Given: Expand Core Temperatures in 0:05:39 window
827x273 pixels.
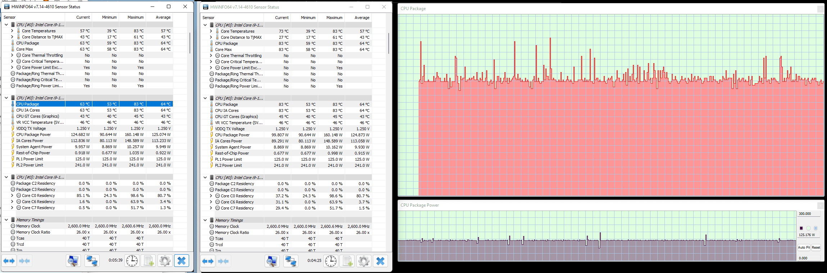Looking at the screenshot, I should (x=12, y=31).
